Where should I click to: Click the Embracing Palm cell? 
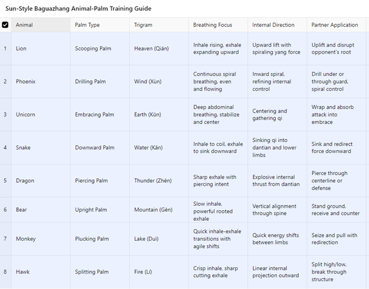[x=94, y=115]
